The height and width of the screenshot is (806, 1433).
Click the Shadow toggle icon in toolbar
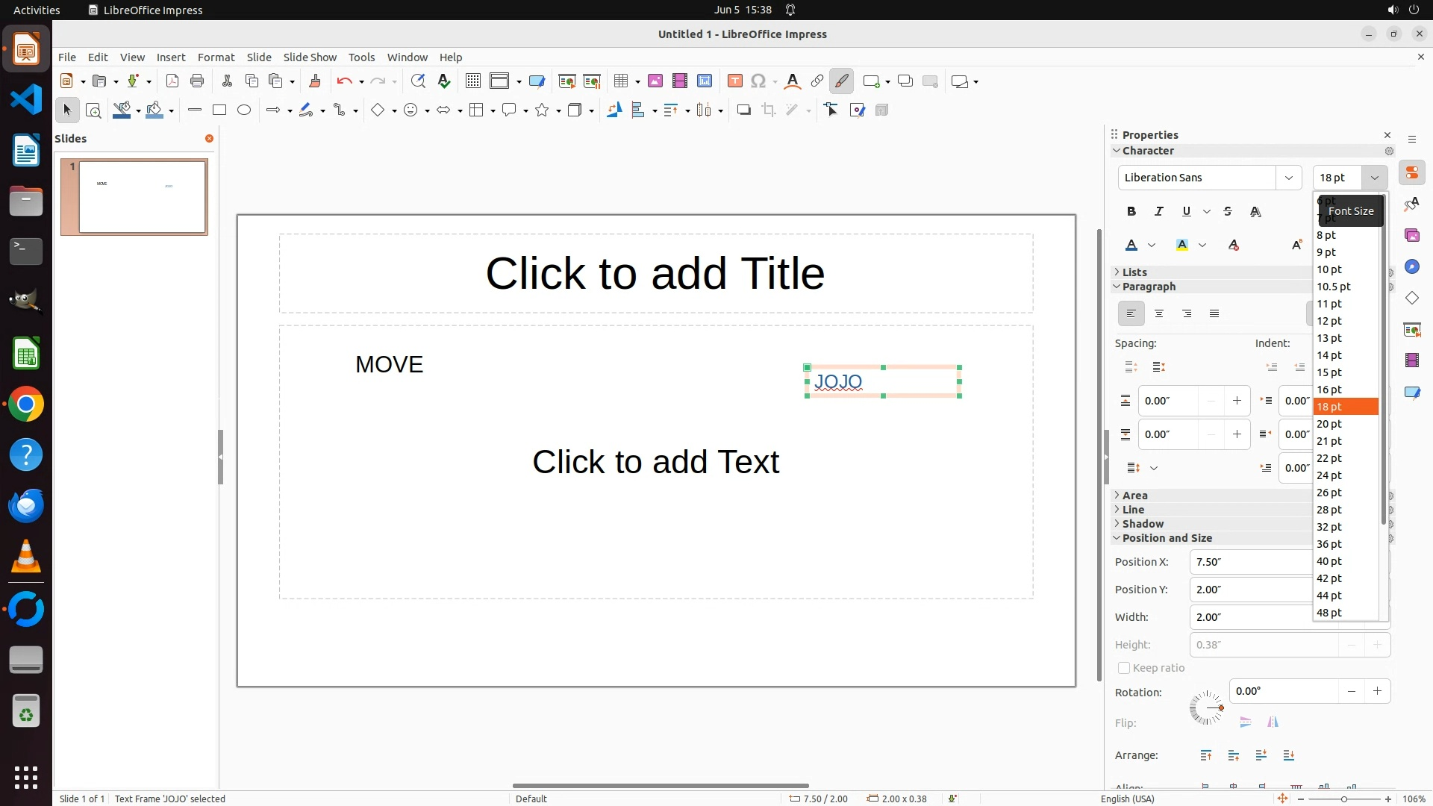(x=743, y=110)
